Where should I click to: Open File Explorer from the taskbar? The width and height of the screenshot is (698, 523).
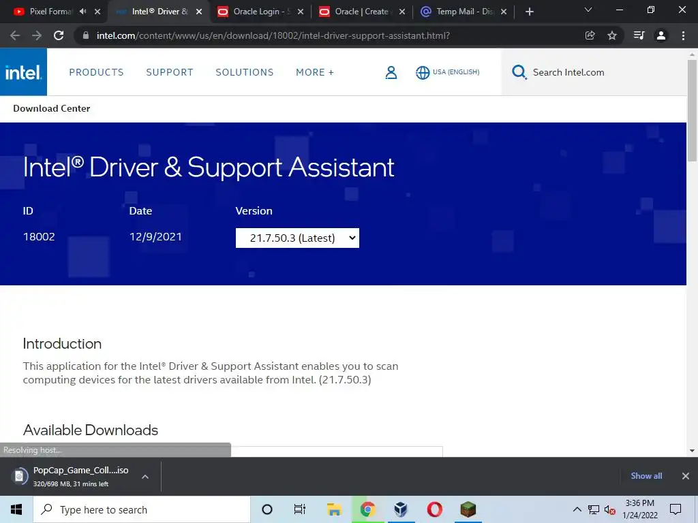point(334,509)
